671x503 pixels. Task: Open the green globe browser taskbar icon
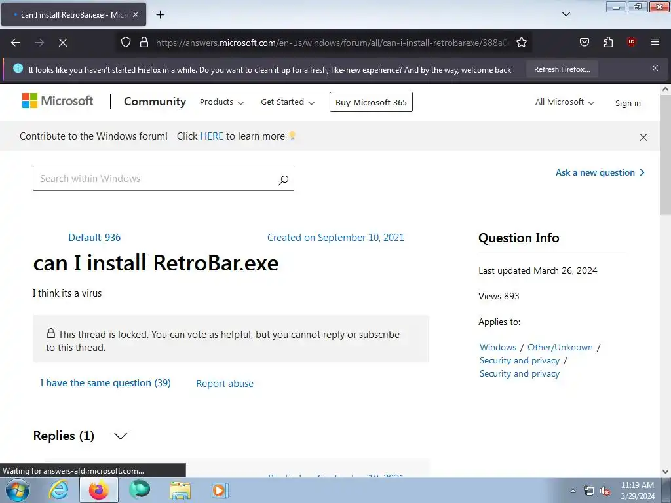(x=140, y=490)
